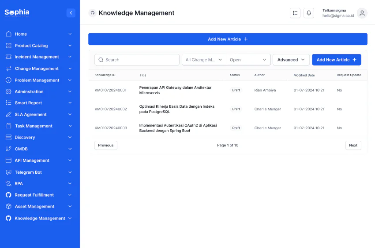Viewport: 375px width, 248px height.
Task: Click the Incident Management icon
Action: (x=9, y=57)
